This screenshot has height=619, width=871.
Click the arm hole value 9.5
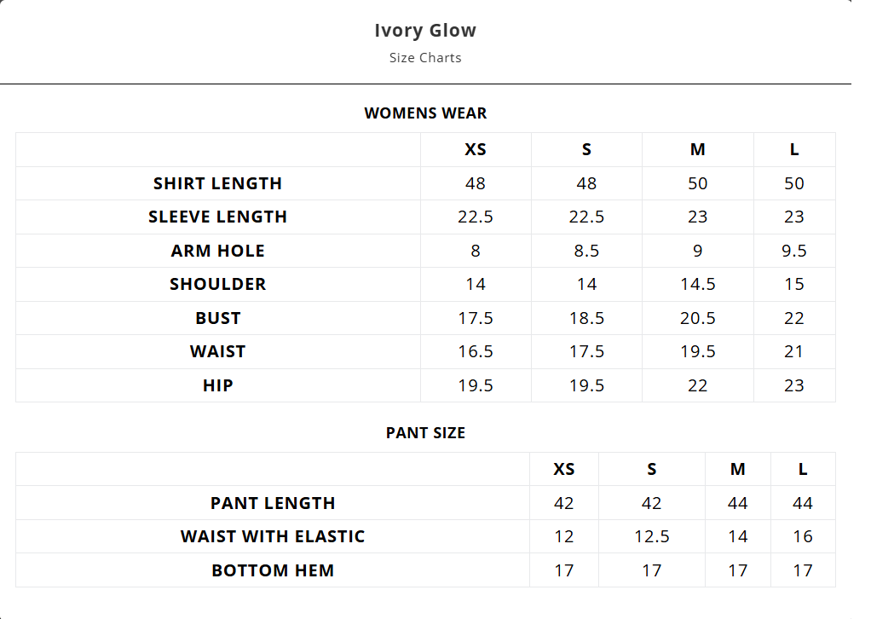[794, 251]
